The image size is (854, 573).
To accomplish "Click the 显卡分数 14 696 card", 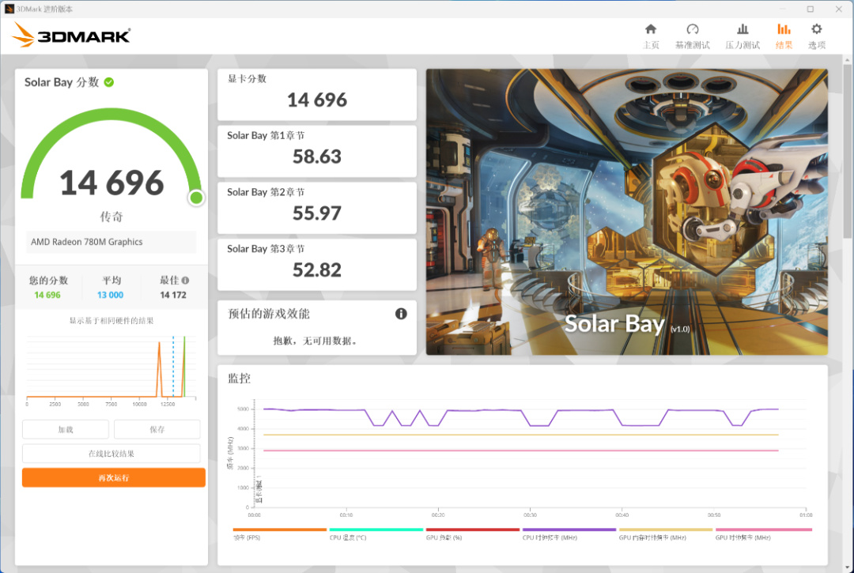I will [317, 94].
